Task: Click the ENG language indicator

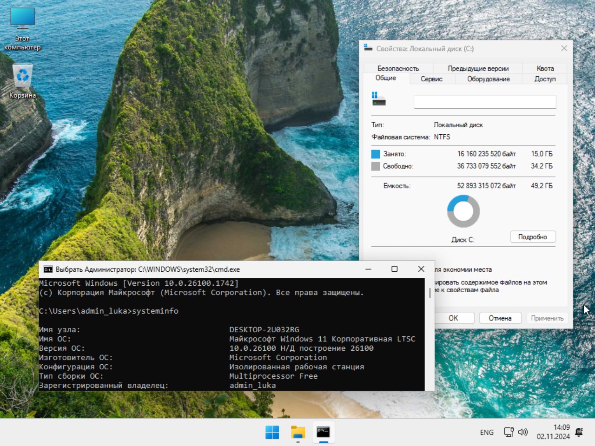Action: [487, 433]
